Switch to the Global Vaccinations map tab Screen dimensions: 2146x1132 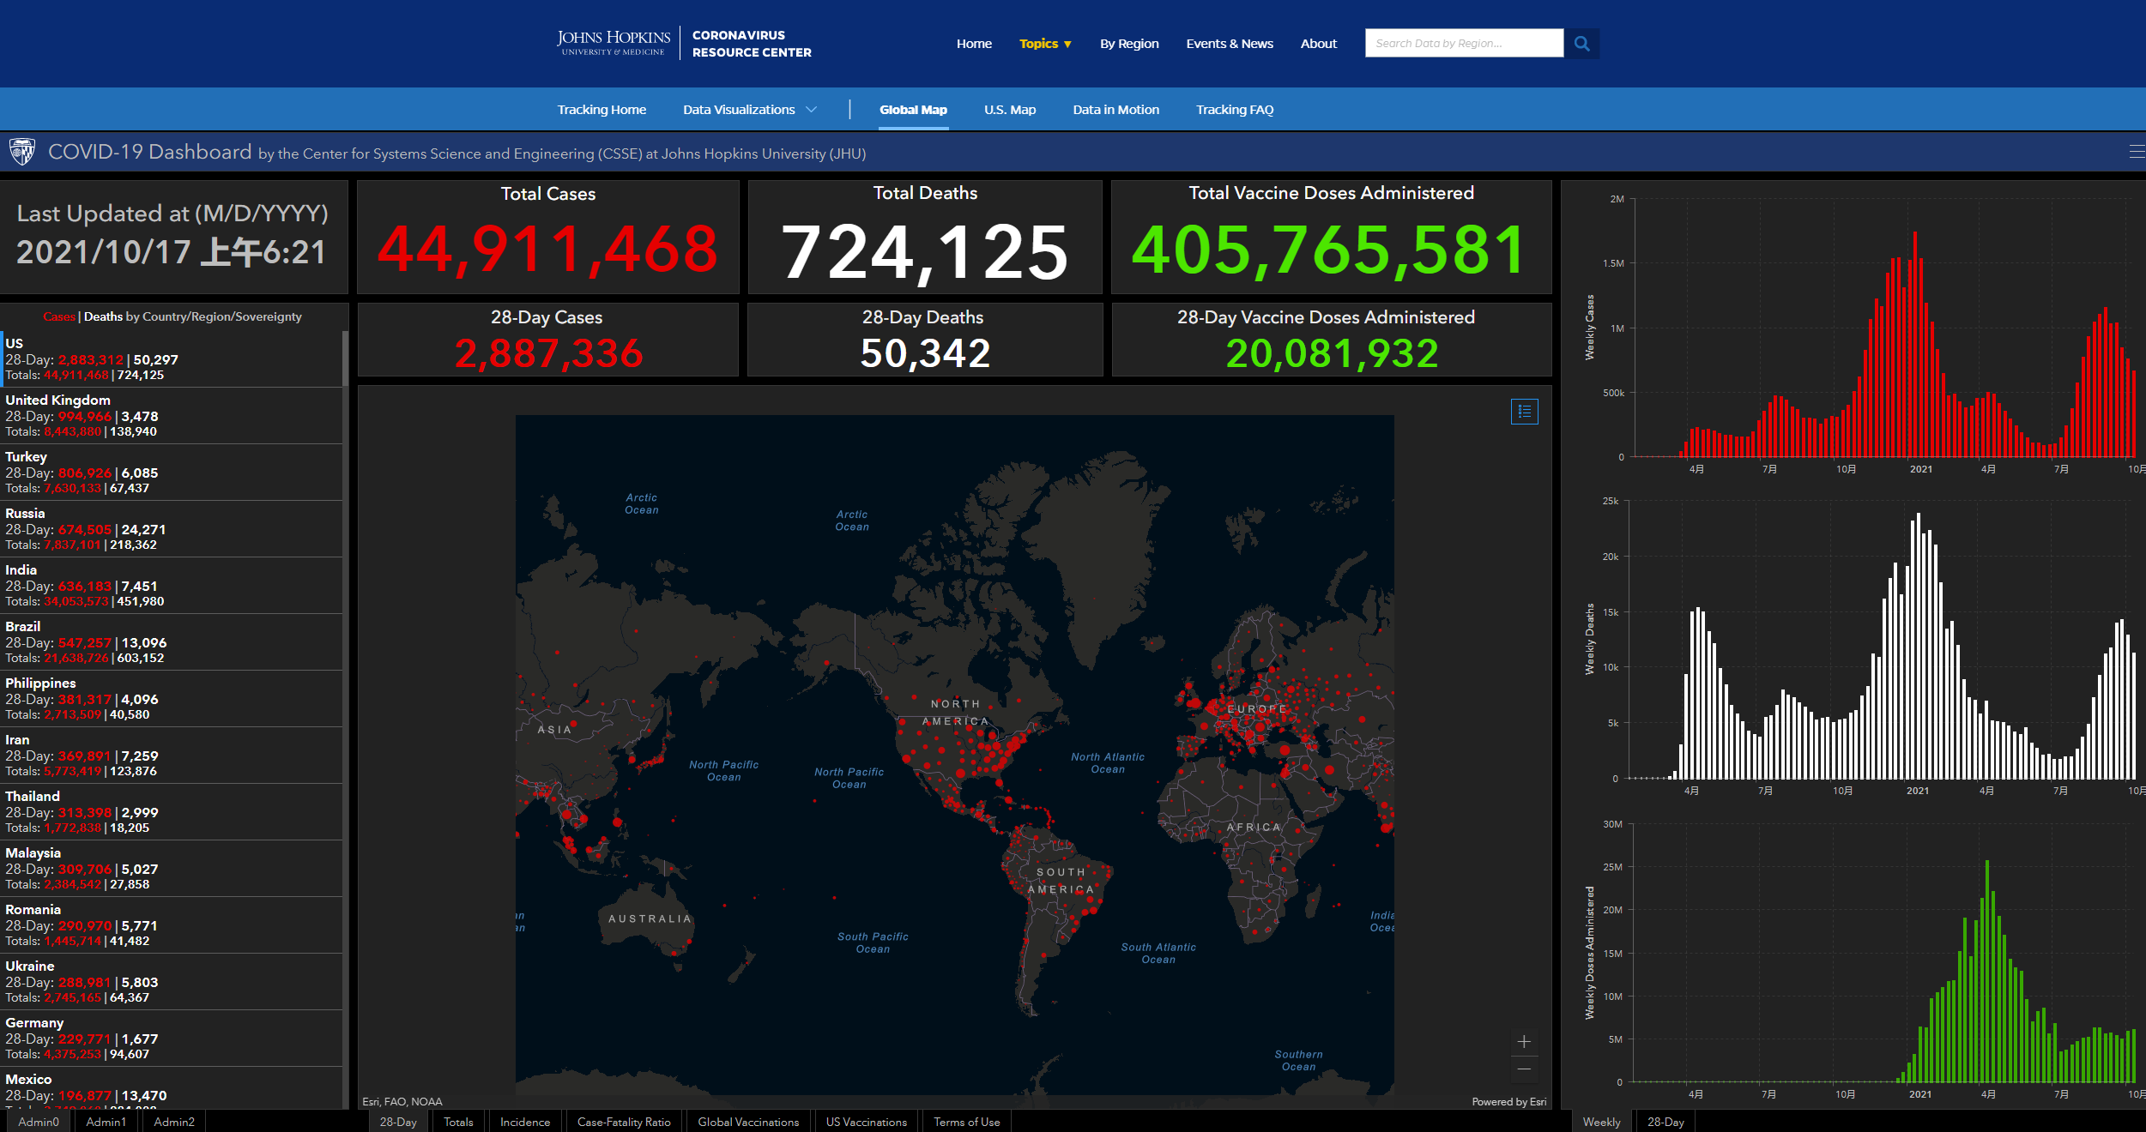(747, 1122)
